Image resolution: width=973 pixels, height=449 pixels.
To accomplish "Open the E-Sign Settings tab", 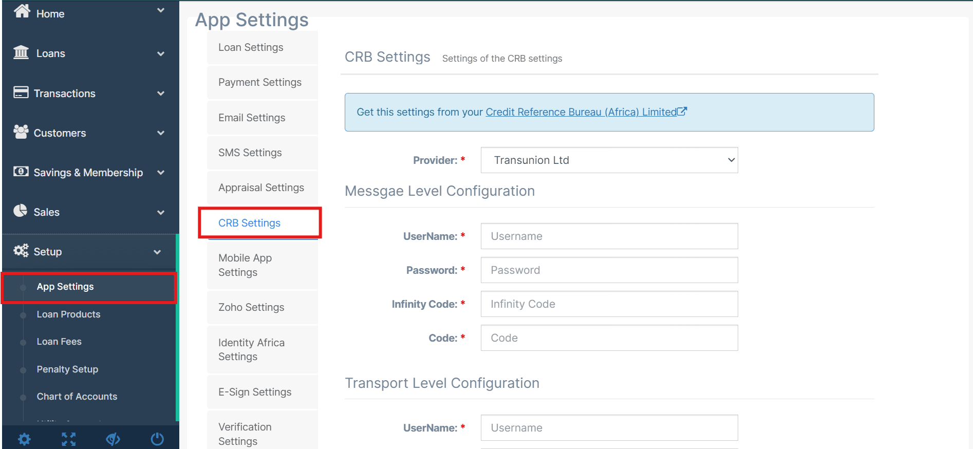I will click(263, 392).
